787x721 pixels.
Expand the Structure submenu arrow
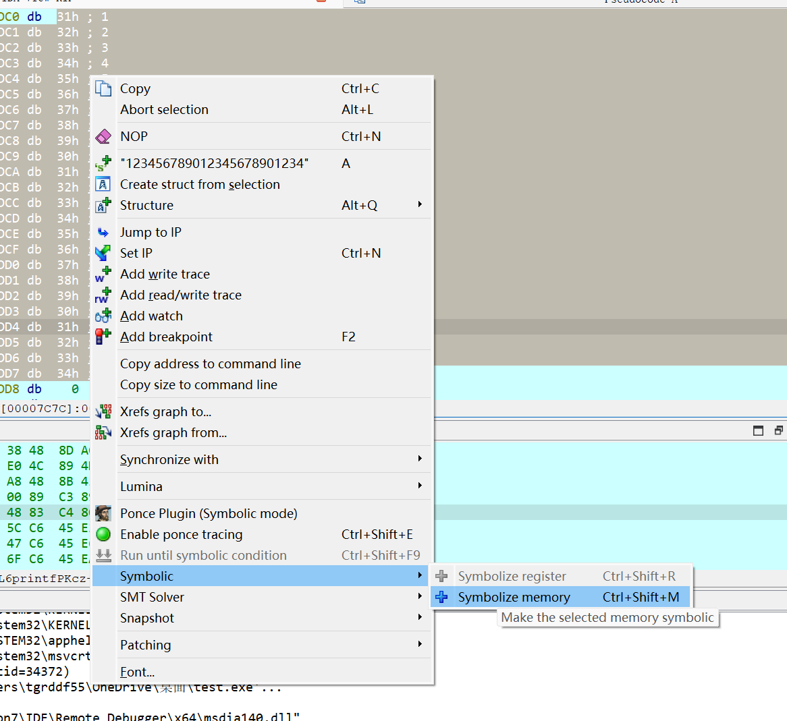click(420, 204)
